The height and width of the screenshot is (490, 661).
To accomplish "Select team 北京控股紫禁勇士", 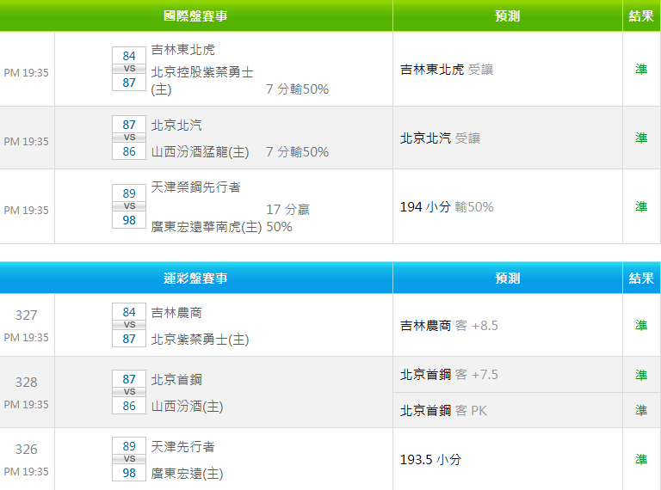I will (x=202, y=72).
